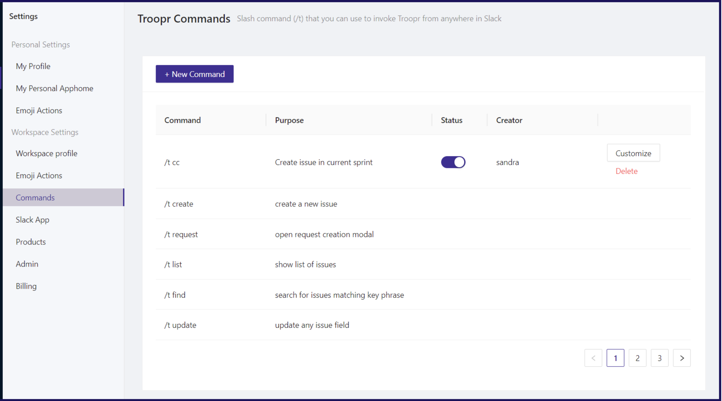Viewport: 722px width, 401px height.
Task: Click the Settings sidebar heading
Action: [23, 16]
